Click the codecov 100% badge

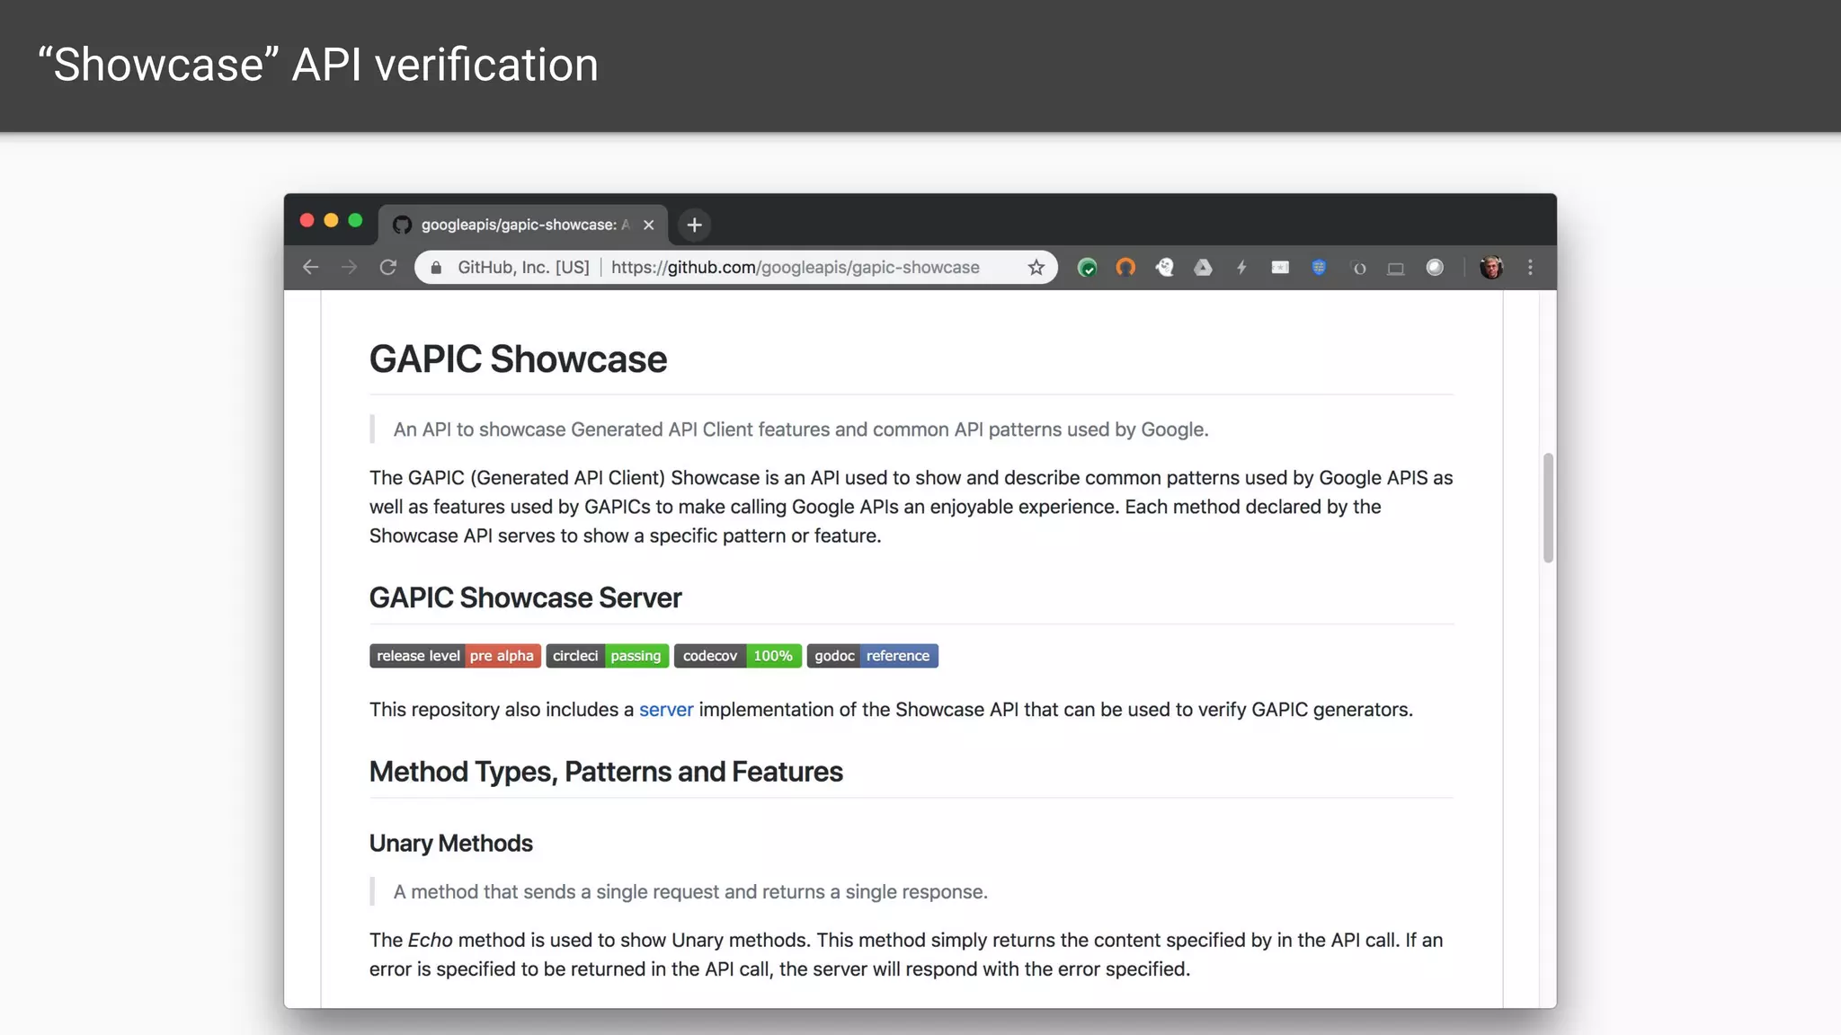click(x=738, y=656)
